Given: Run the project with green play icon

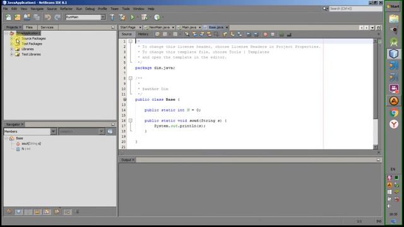Looking at the screenshot, I should pos(132,17).
